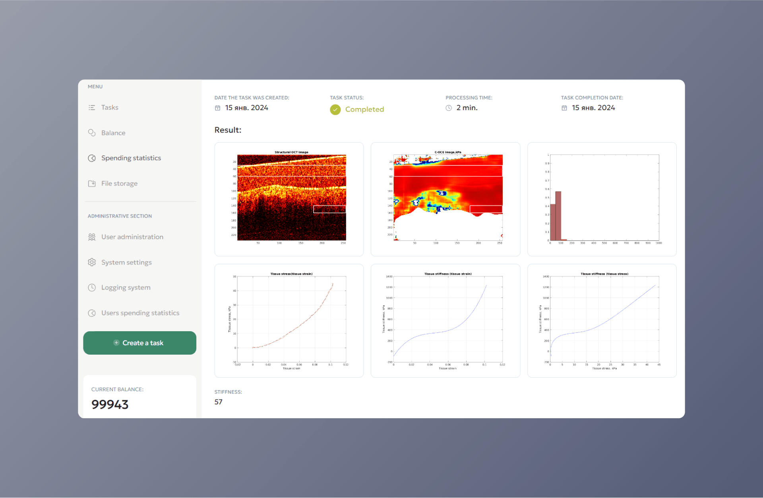Open the Logging system menu item
Viewport: 763px width, 498px height.
[126, 288]
